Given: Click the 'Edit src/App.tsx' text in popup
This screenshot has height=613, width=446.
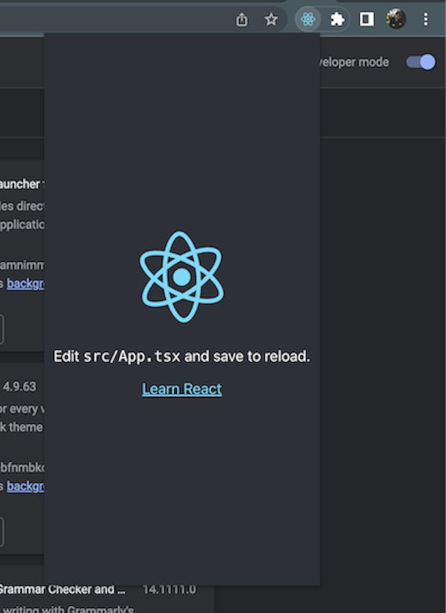Looking at the screenshot, I should 181,357.
